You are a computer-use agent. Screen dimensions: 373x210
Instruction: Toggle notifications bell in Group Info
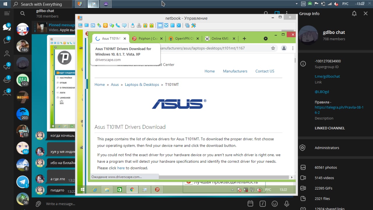[354, 13]
